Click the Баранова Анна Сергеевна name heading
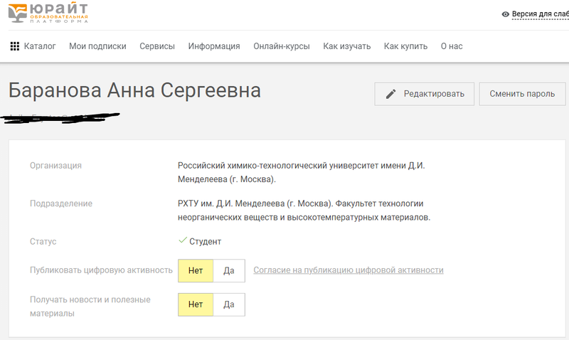 coord(134,91)
